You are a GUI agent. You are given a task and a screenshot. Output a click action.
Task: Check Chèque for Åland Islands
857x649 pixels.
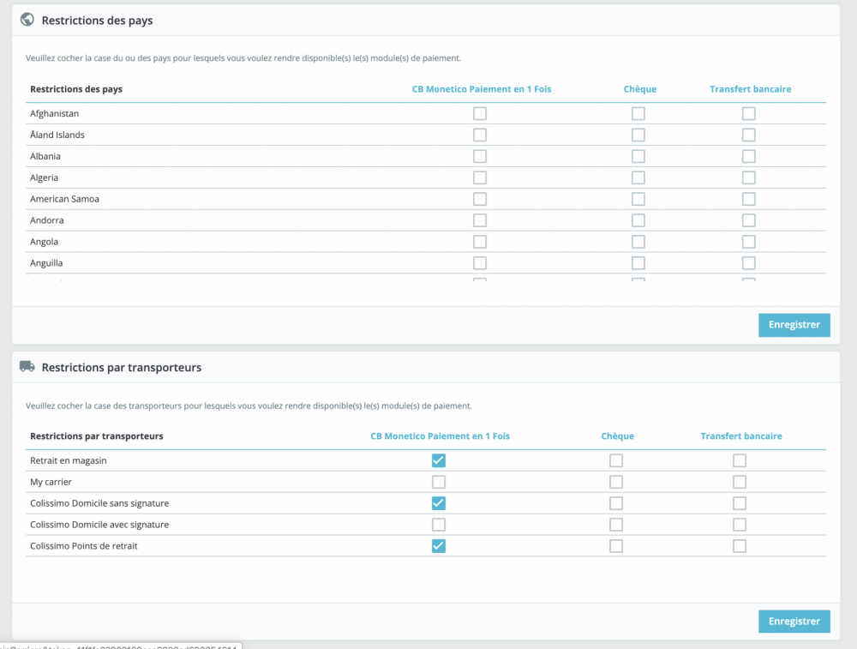coord(638,135)
